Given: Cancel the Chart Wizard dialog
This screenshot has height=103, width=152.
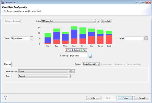Looking at the screenshot, I should point(142,98).
